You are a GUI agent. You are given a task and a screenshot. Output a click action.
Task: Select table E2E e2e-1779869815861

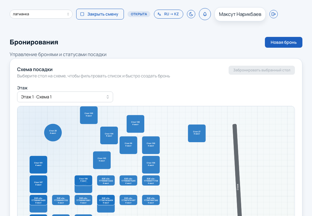tap(83, 200)
